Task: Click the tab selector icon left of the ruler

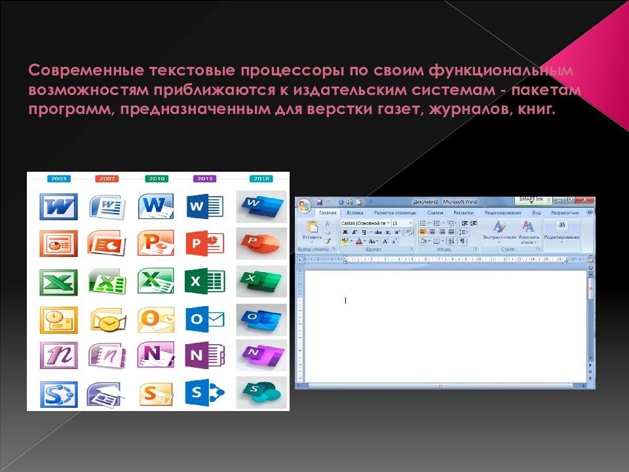Action: [x=300, y=260]
